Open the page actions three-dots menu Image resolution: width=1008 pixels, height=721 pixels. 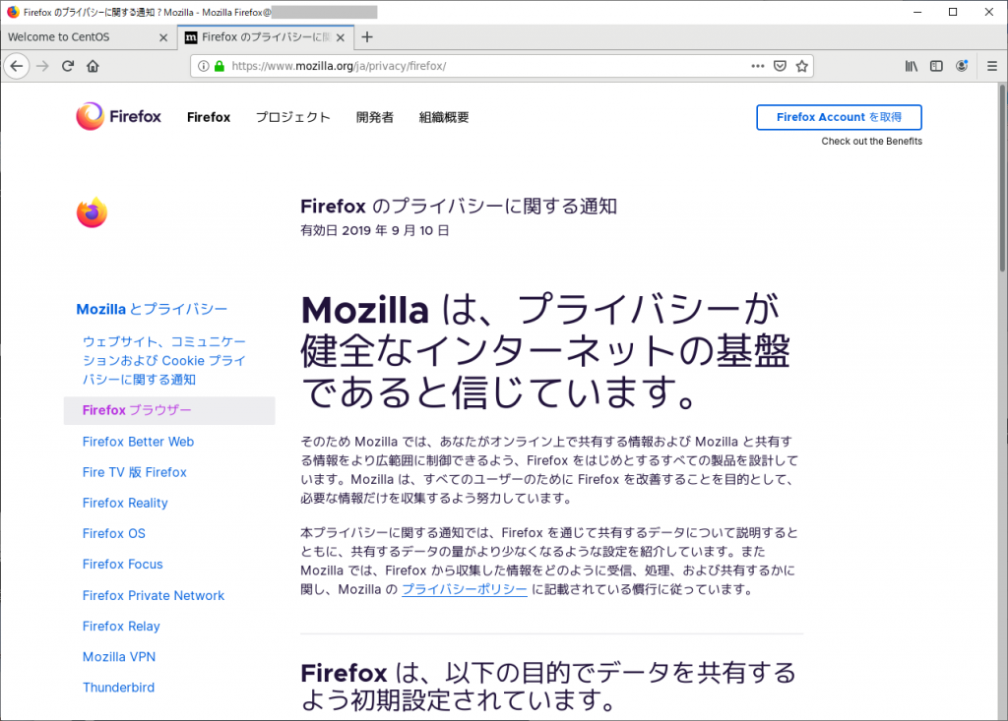click(758, 66)
